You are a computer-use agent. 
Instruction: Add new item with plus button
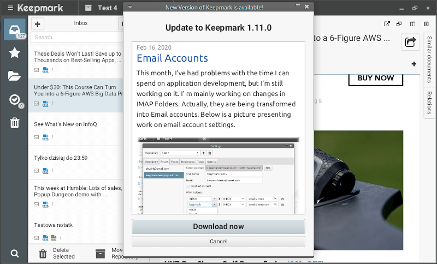[38, 23]
